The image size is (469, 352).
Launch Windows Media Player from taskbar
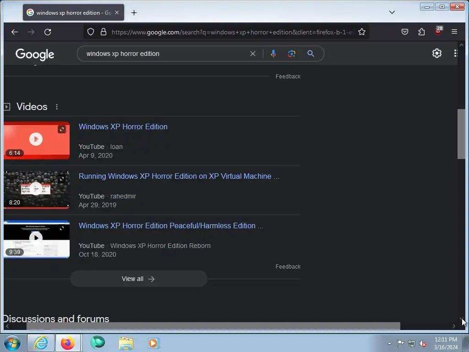[154, 343]
